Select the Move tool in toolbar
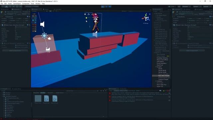Image resolution: width=213 pixels, height=120 pixels. coord(6,7)
